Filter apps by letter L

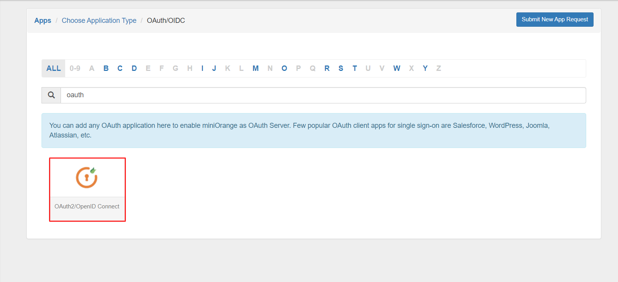[x=241, y=69]
